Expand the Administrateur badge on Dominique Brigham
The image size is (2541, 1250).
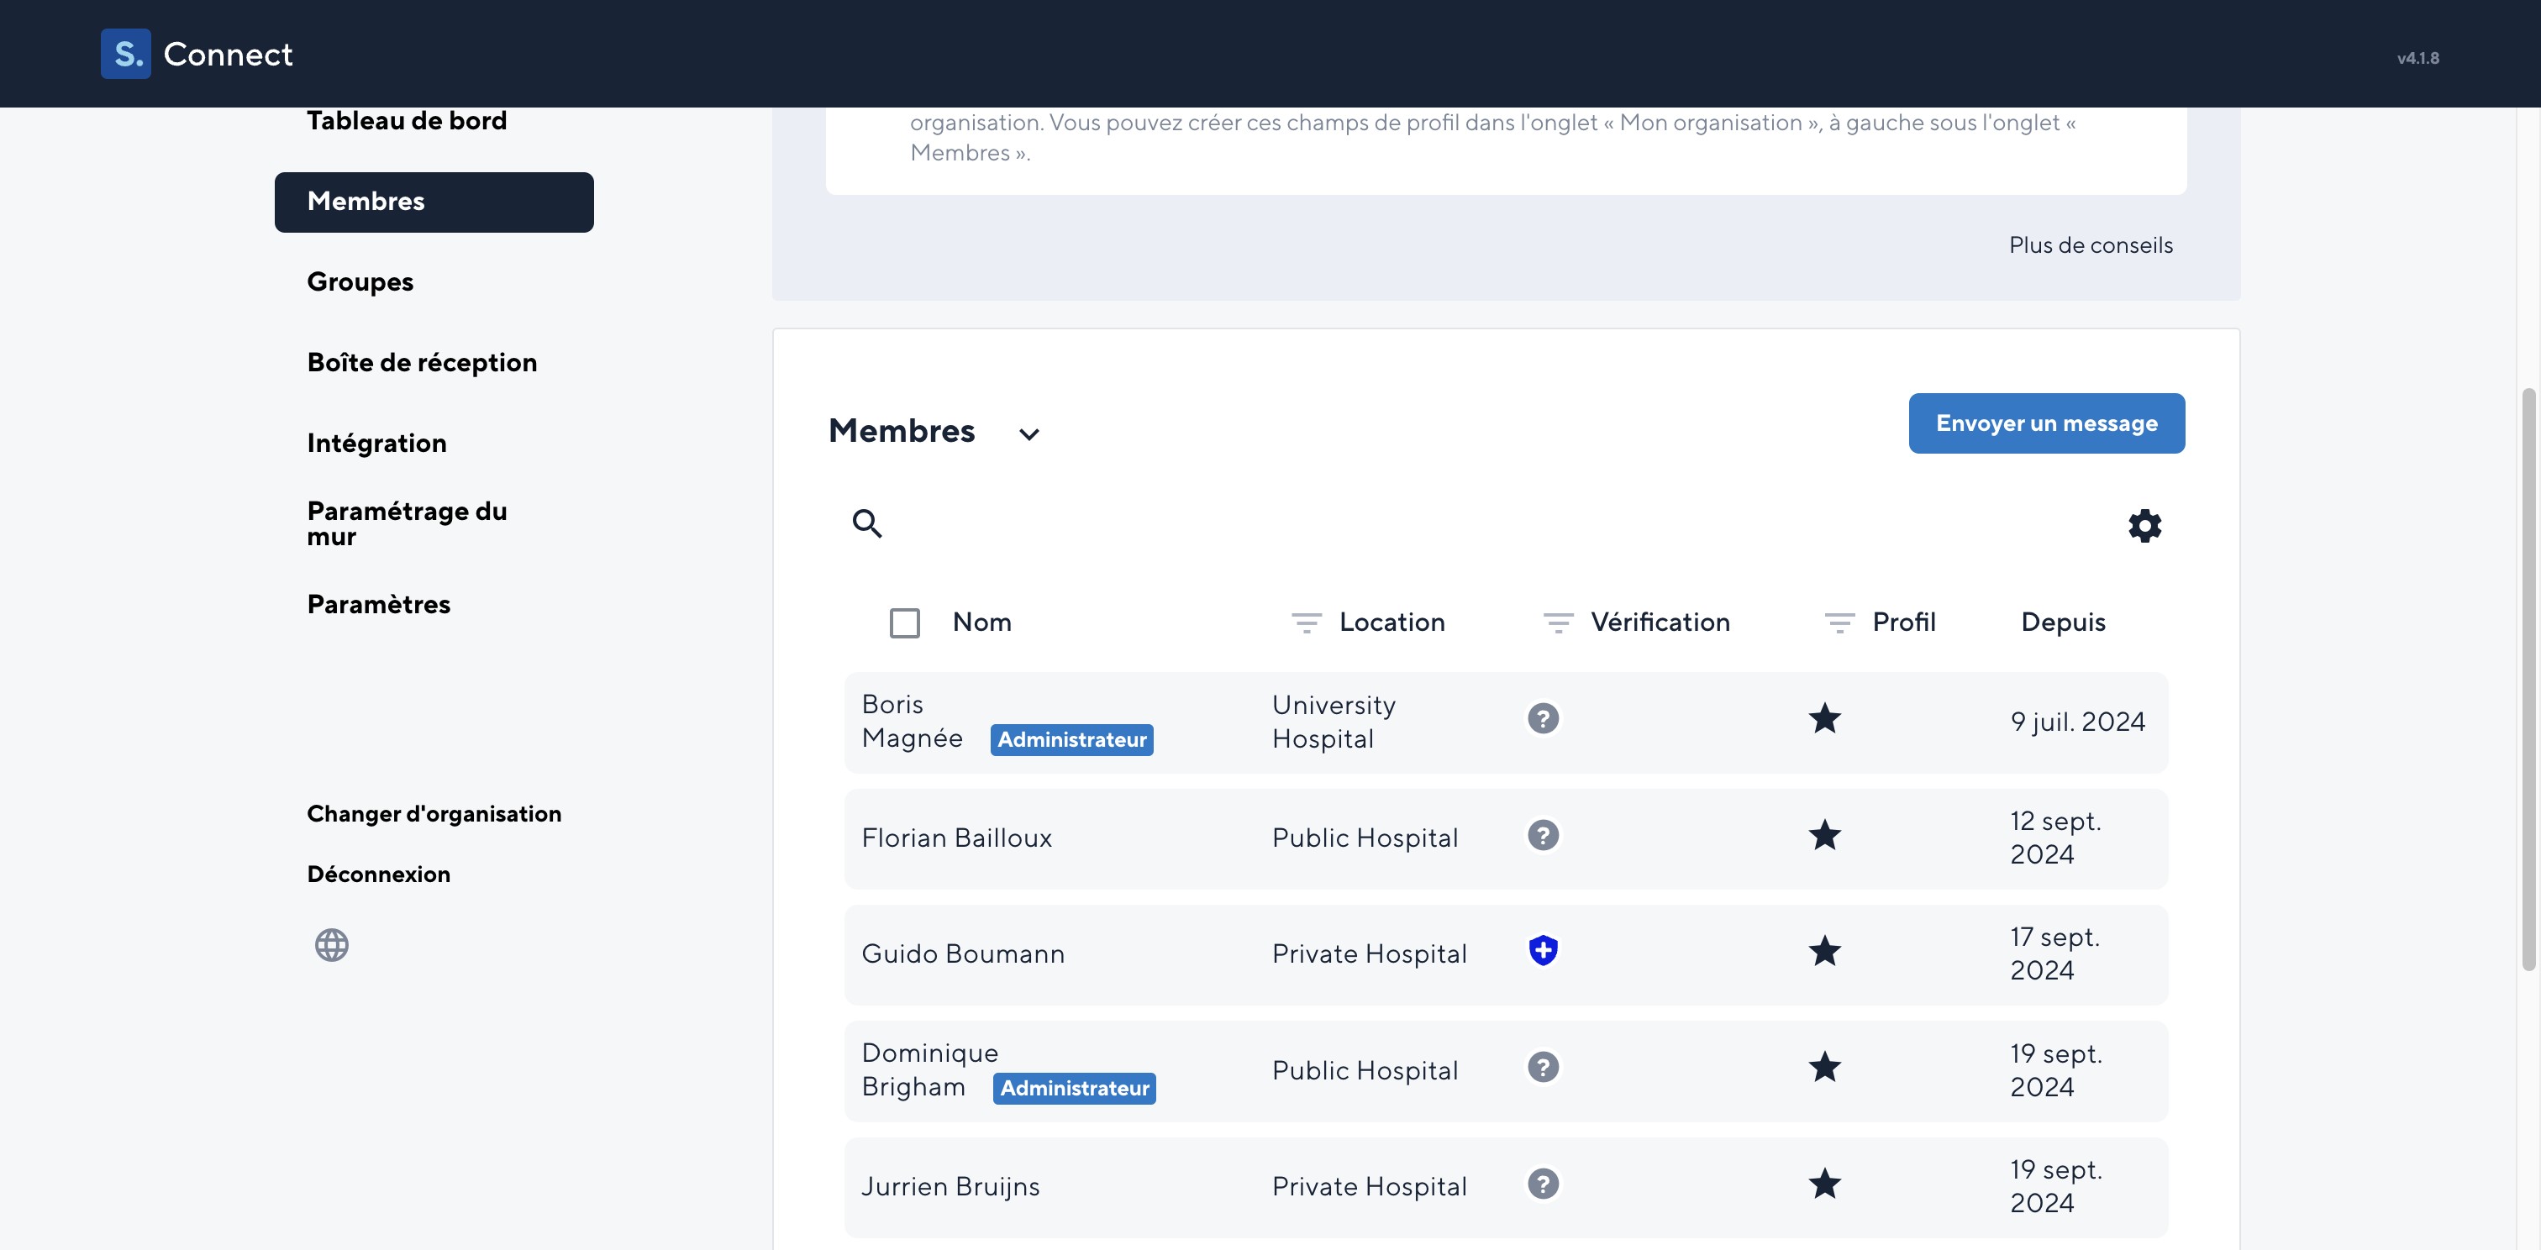(x=1074, y=1087)
